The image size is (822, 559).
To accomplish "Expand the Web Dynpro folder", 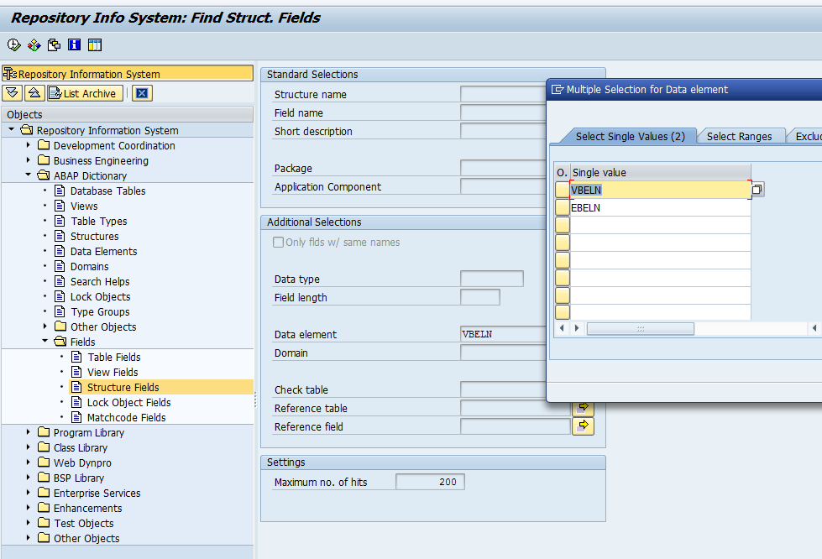I will point(29,462).
